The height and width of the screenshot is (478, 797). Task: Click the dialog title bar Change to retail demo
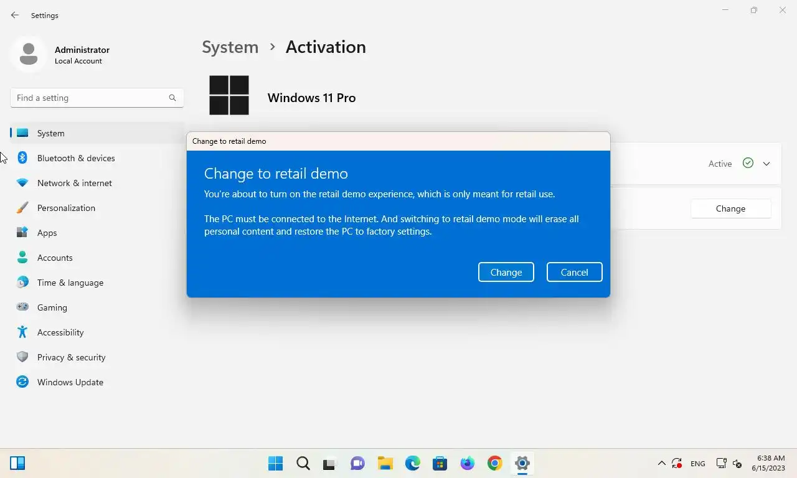(x=398, y=141)
